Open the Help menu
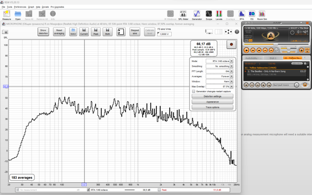The height and width of the screenshot is (195, 312). [x=38, y=7]
